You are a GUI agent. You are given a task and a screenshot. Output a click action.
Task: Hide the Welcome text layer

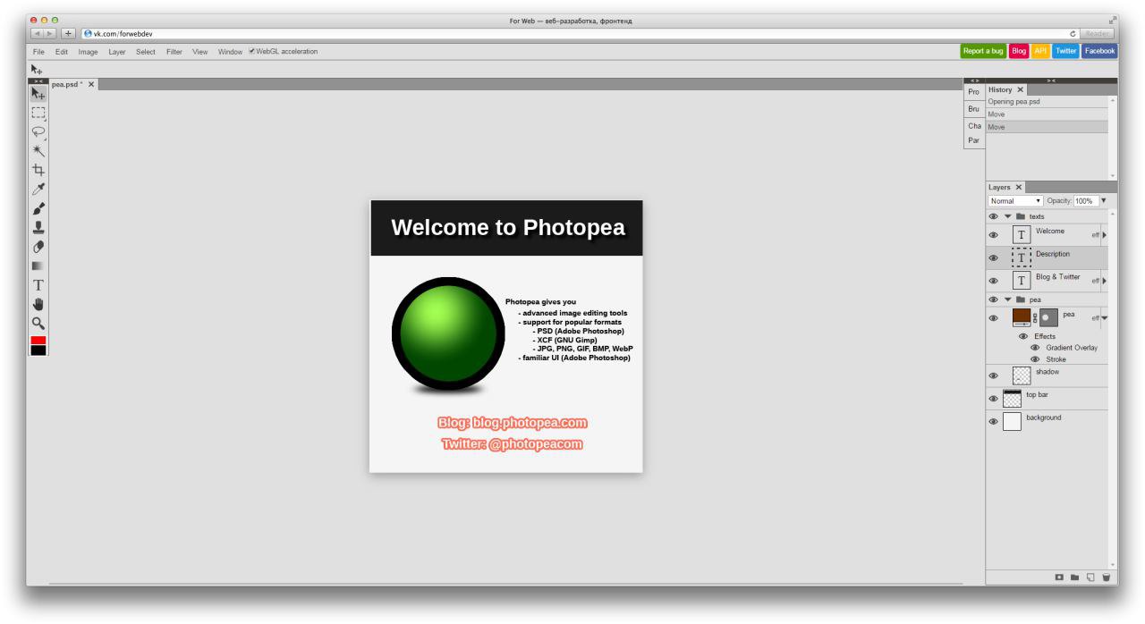click(994, 235)
